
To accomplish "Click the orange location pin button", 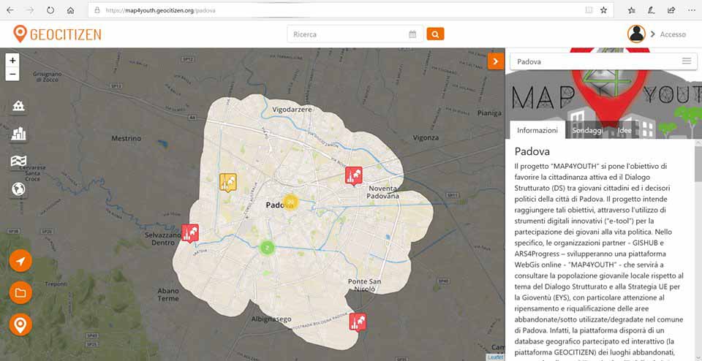I will [20, 324].
